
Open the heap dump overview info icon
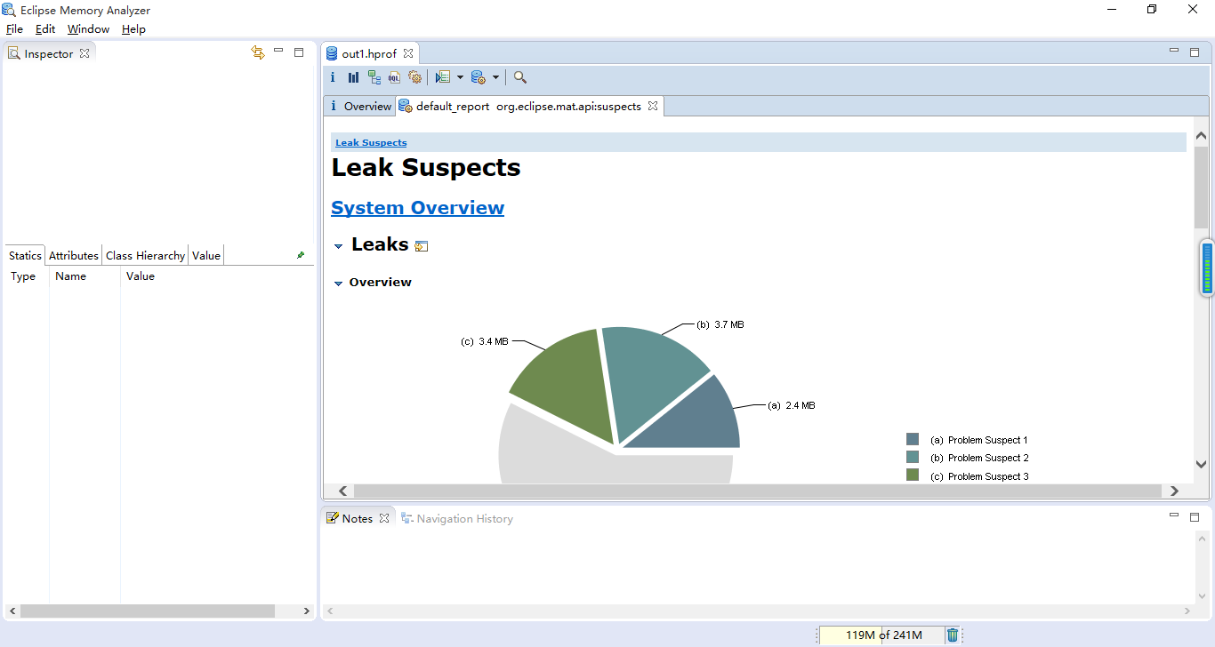coord(333,77)
